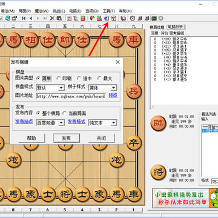This screenshot has height=218, width=218.
Task: Open the 挑战(C) menu
Action: pos(59,11)
